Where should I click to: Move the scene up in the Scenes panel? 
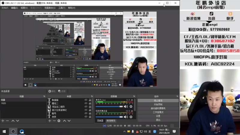click(x=13, y=121)
